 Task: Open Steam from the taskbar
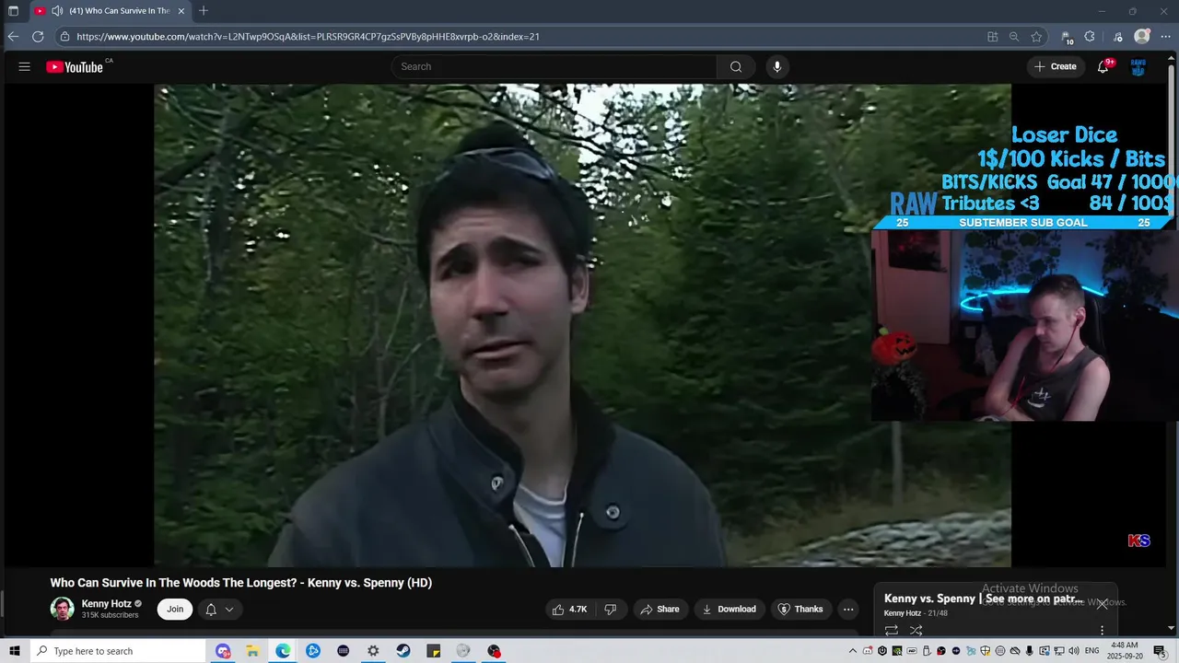coord(403,651)
